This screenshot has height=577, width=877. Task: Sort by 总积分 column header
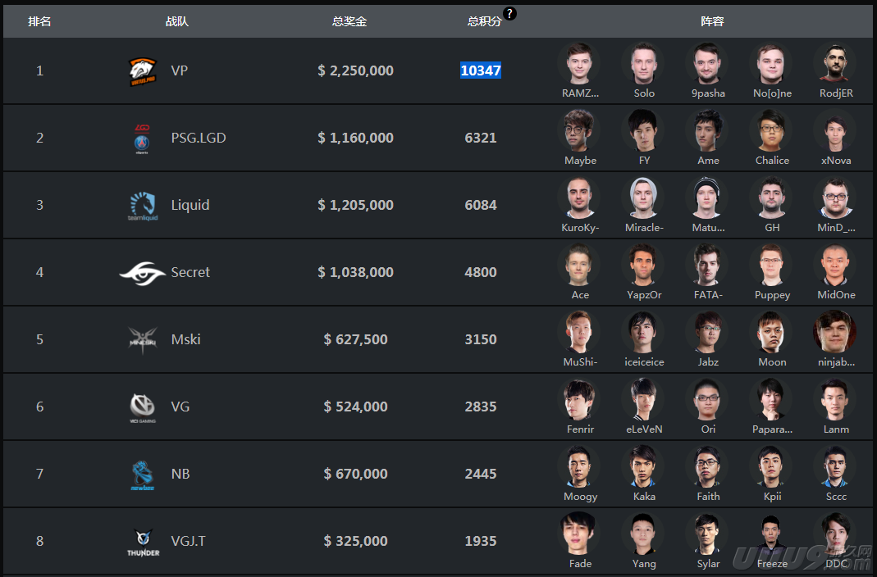click(x=484, y=21)
